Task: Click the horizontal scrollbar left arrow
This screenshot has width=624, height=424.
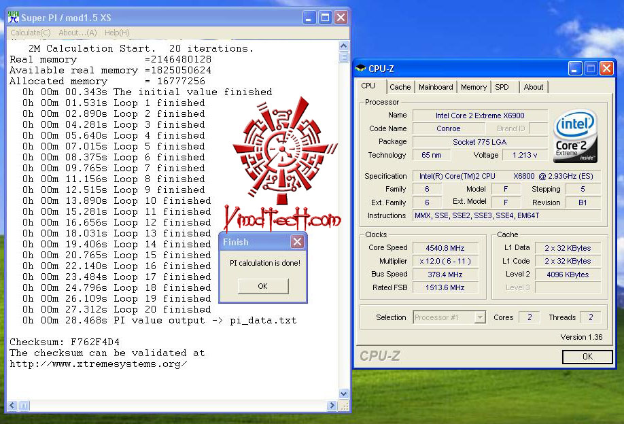Action: click(12, 406)
